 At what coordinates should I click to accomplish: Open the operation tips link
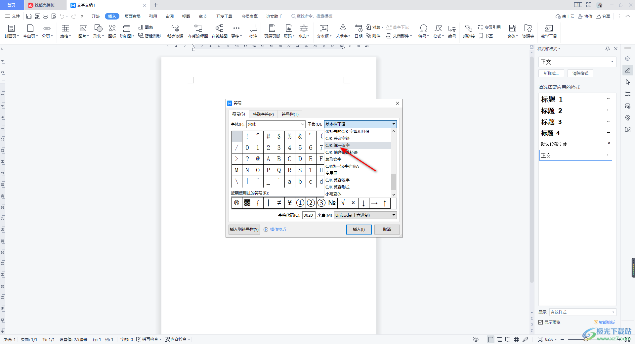coord(275,230)
